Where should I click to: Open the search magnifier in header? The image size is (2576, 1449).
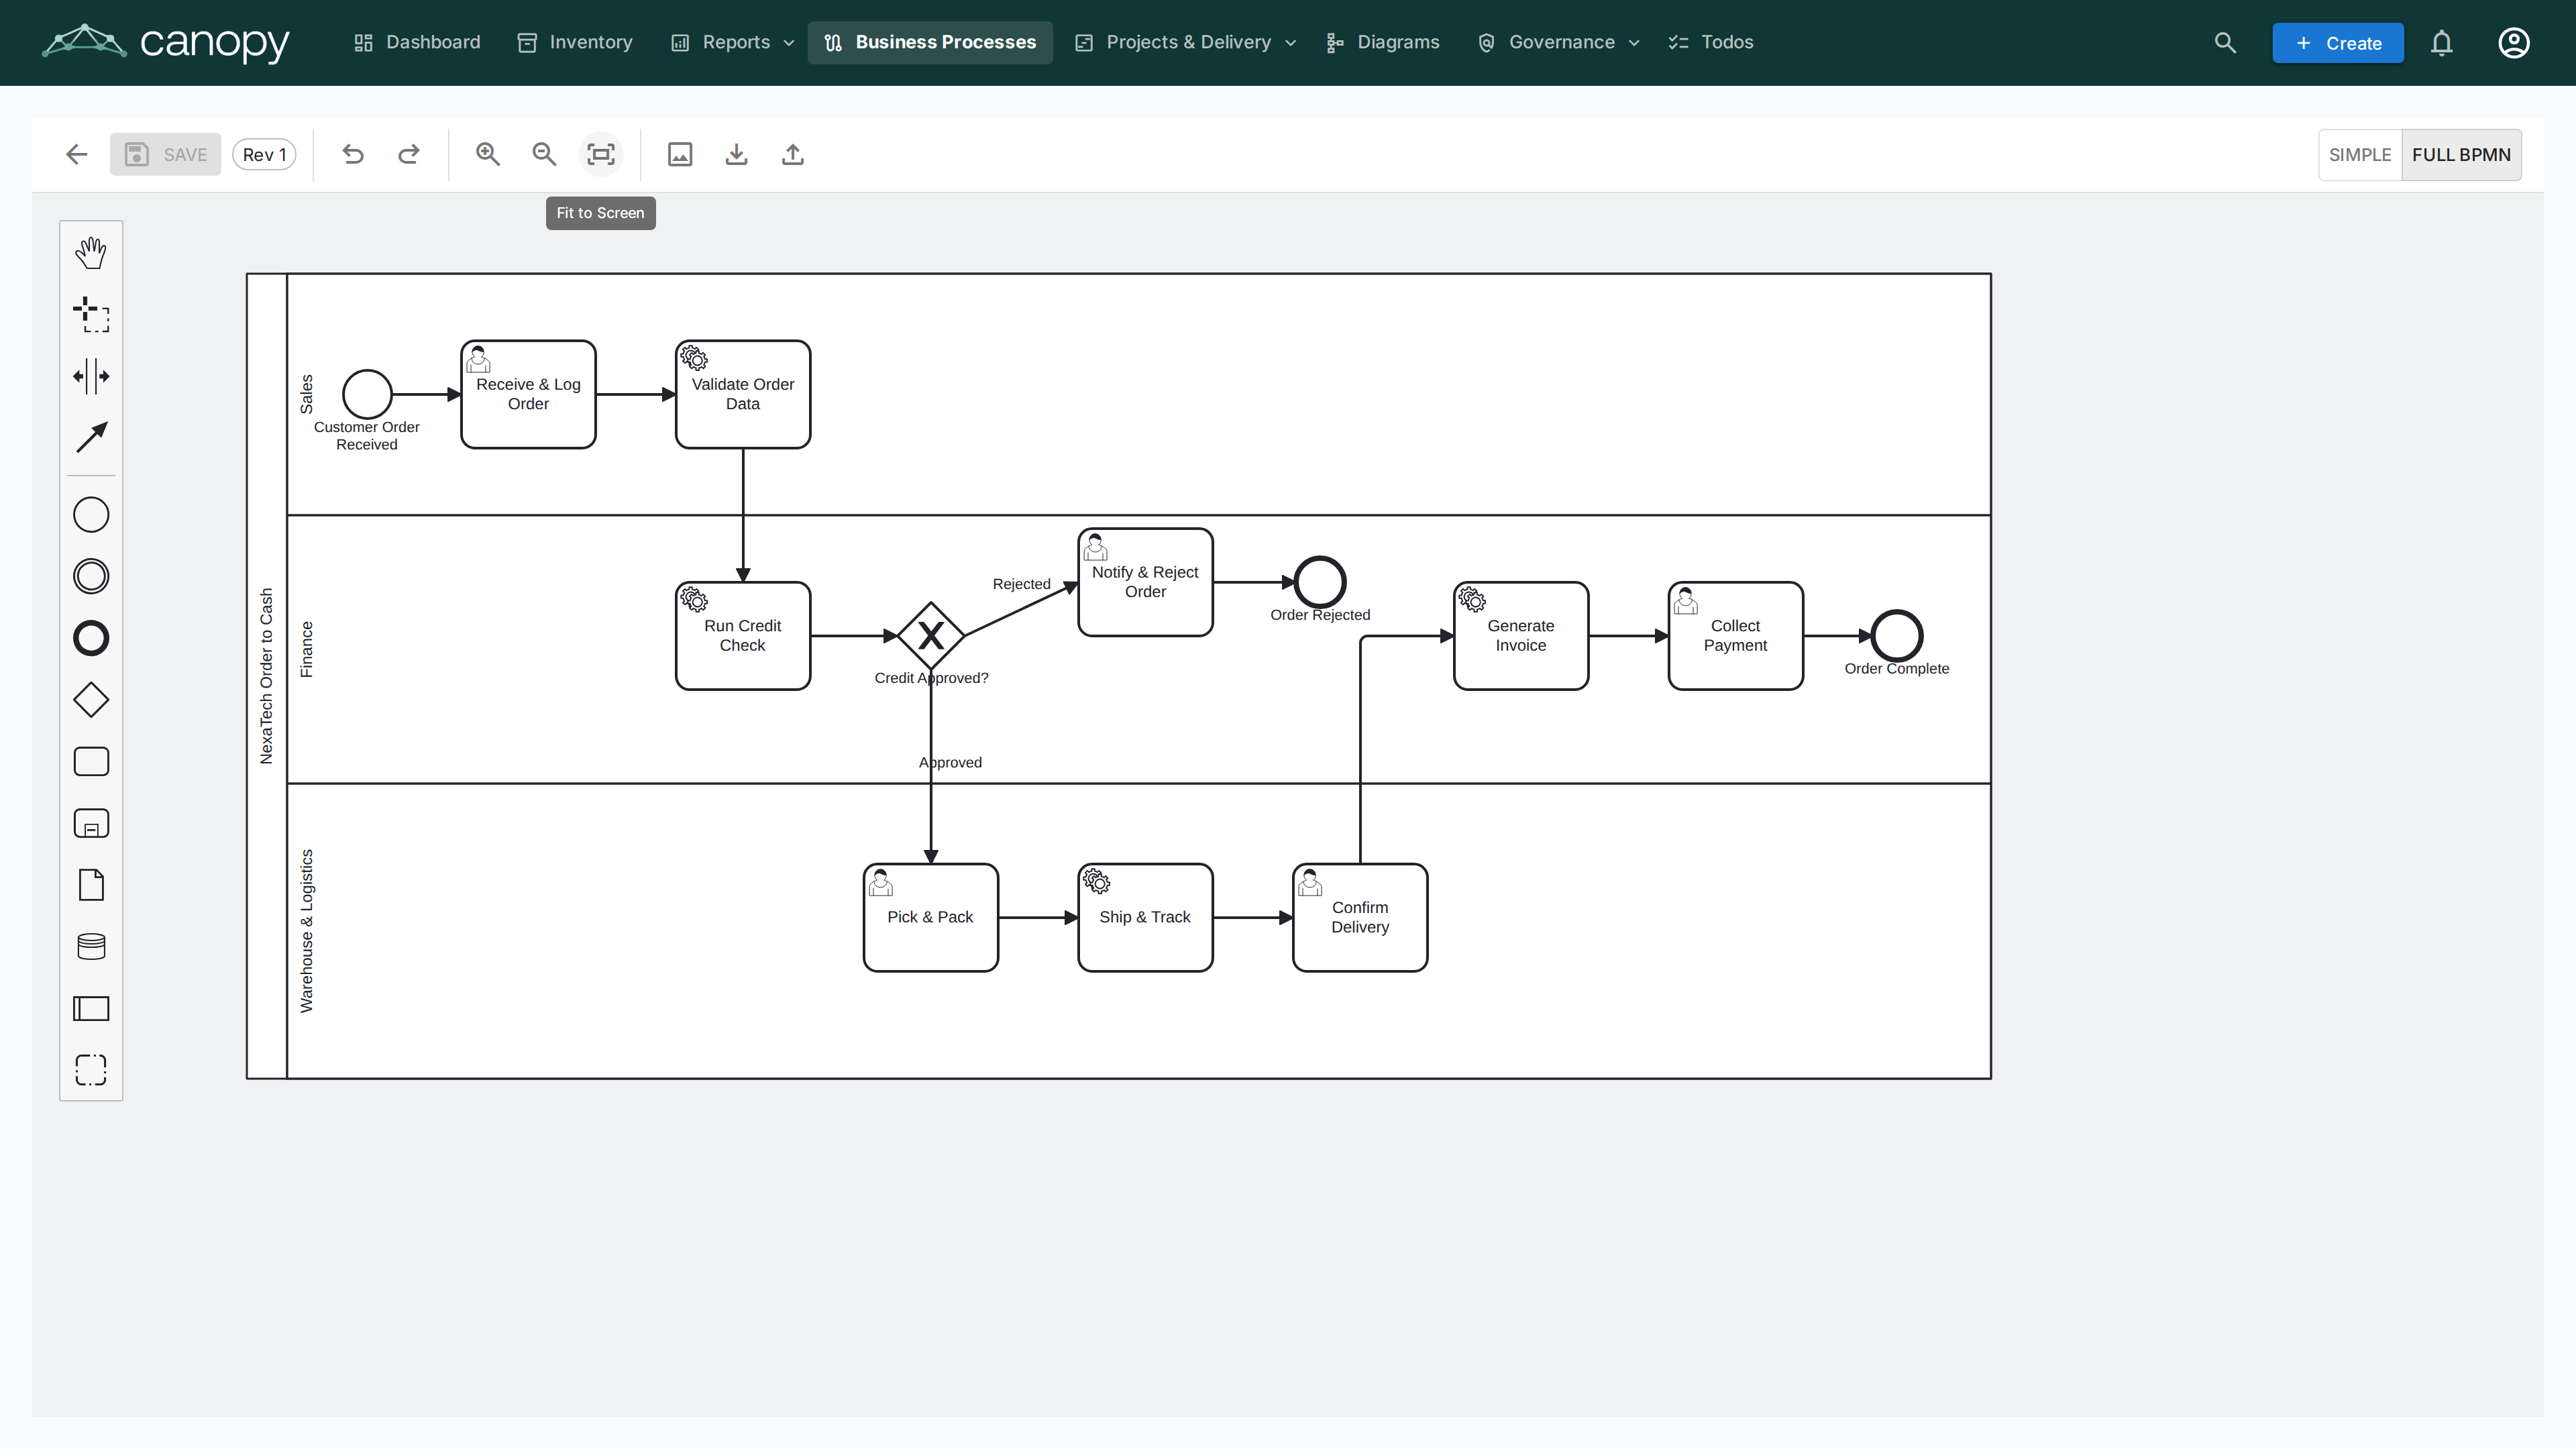pyautogui.click(x=2225, y=43)
